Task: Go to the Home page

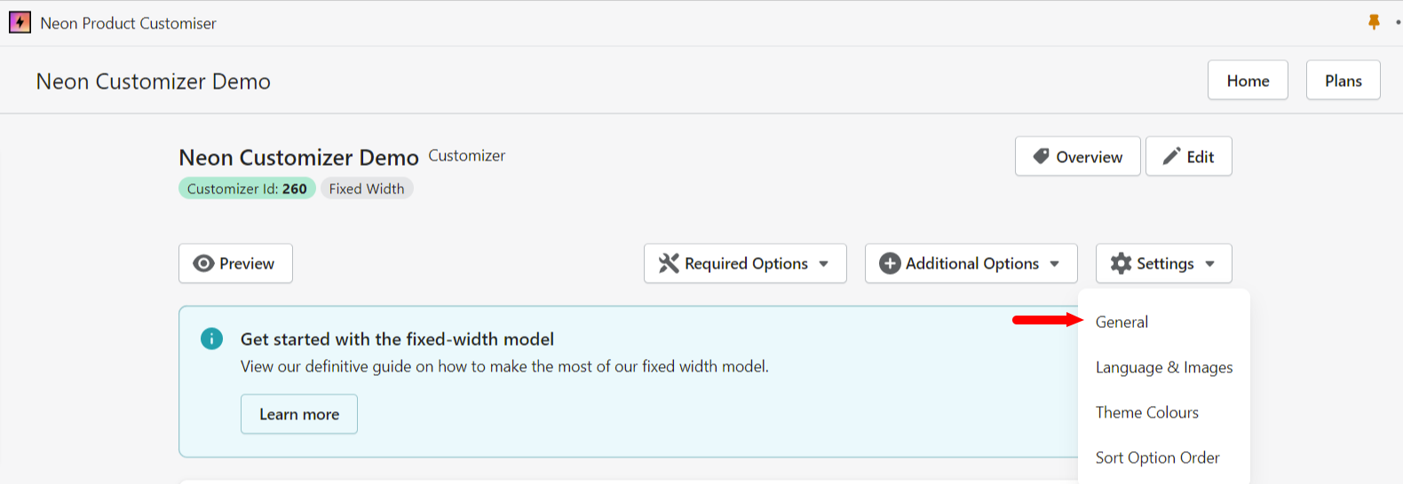Action: click(x=1248, y=81)
